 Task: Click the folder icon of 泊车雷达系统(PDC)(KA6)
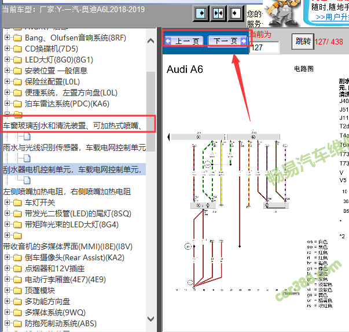(17, 104)
